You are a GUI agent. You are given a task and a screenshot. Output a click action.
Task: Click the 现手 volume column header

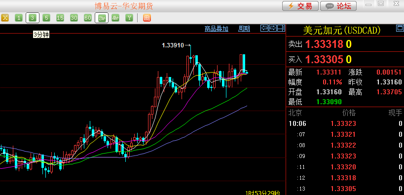coord(395,113)
